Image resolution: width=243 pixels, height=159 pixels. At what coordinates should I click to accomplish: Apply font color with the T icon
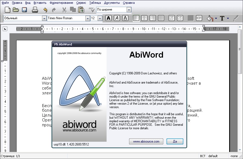click(x=222, y=18)
